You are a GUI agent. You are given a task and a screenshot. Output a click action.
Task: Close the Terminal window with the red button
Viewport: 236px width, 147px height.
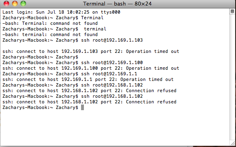[6, 4]
